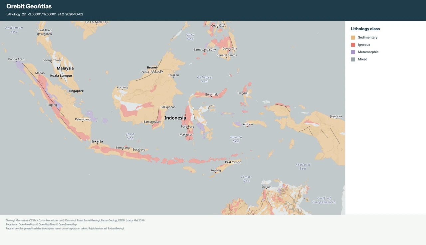Click the Zamboanga City label
Viewport: 426px width, 245px height.
pos(205,50)
